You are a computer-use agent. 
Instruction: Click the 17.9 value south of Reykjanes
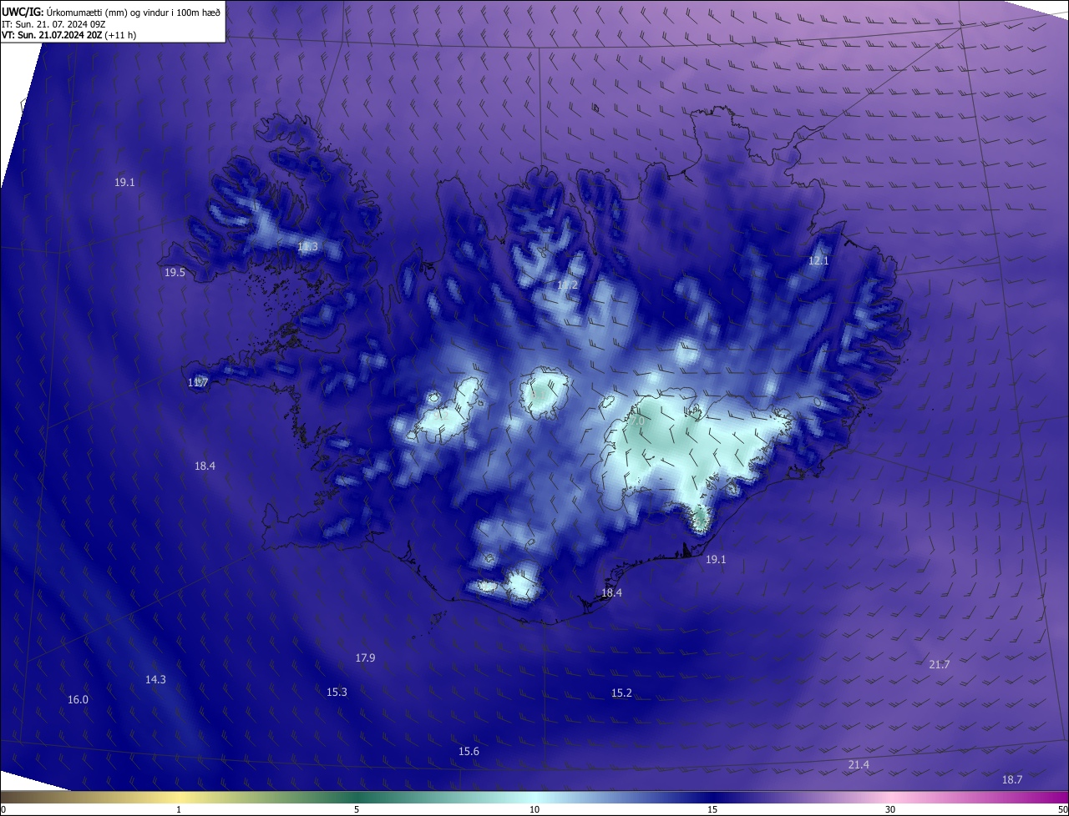[365, 657]
